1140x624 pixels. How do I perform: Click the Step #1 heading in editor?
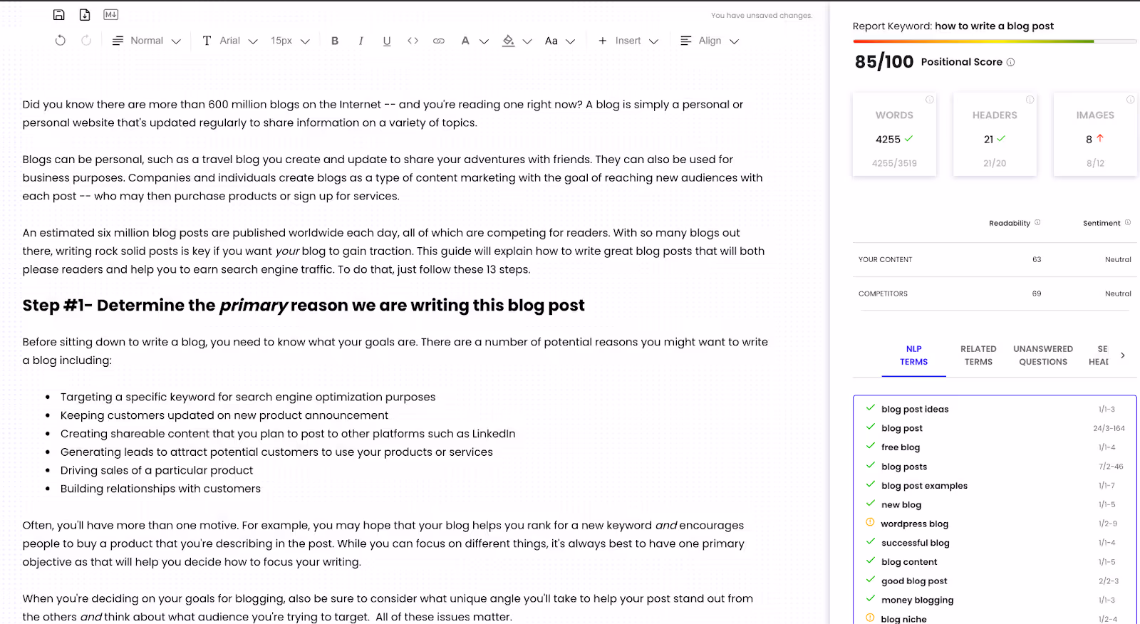coord(304,306)
